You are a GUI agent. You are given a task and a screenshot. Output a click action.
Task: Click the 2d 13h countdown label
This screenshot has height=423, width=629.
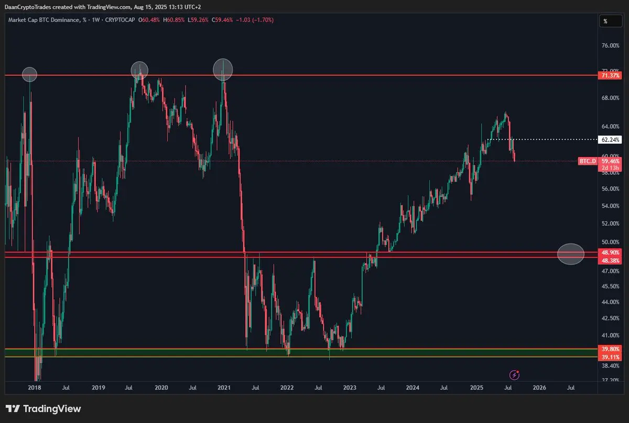click(x=611, y=168)
